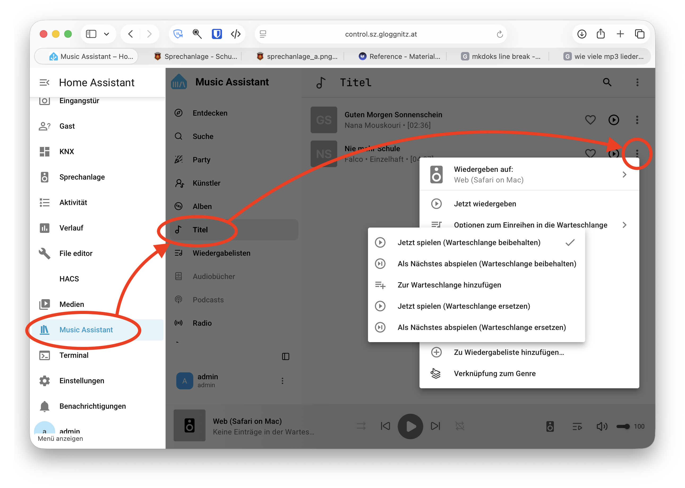Mute the player volume speaker icon
This screenshot has height=488, width=685.
tap(602, 426)
